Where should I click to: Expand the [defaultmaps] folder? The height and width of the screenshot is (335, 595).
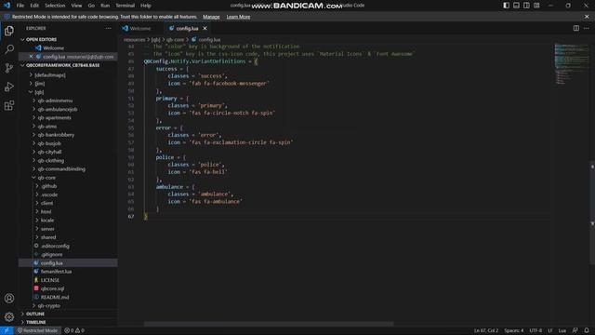tap(50, 74)
